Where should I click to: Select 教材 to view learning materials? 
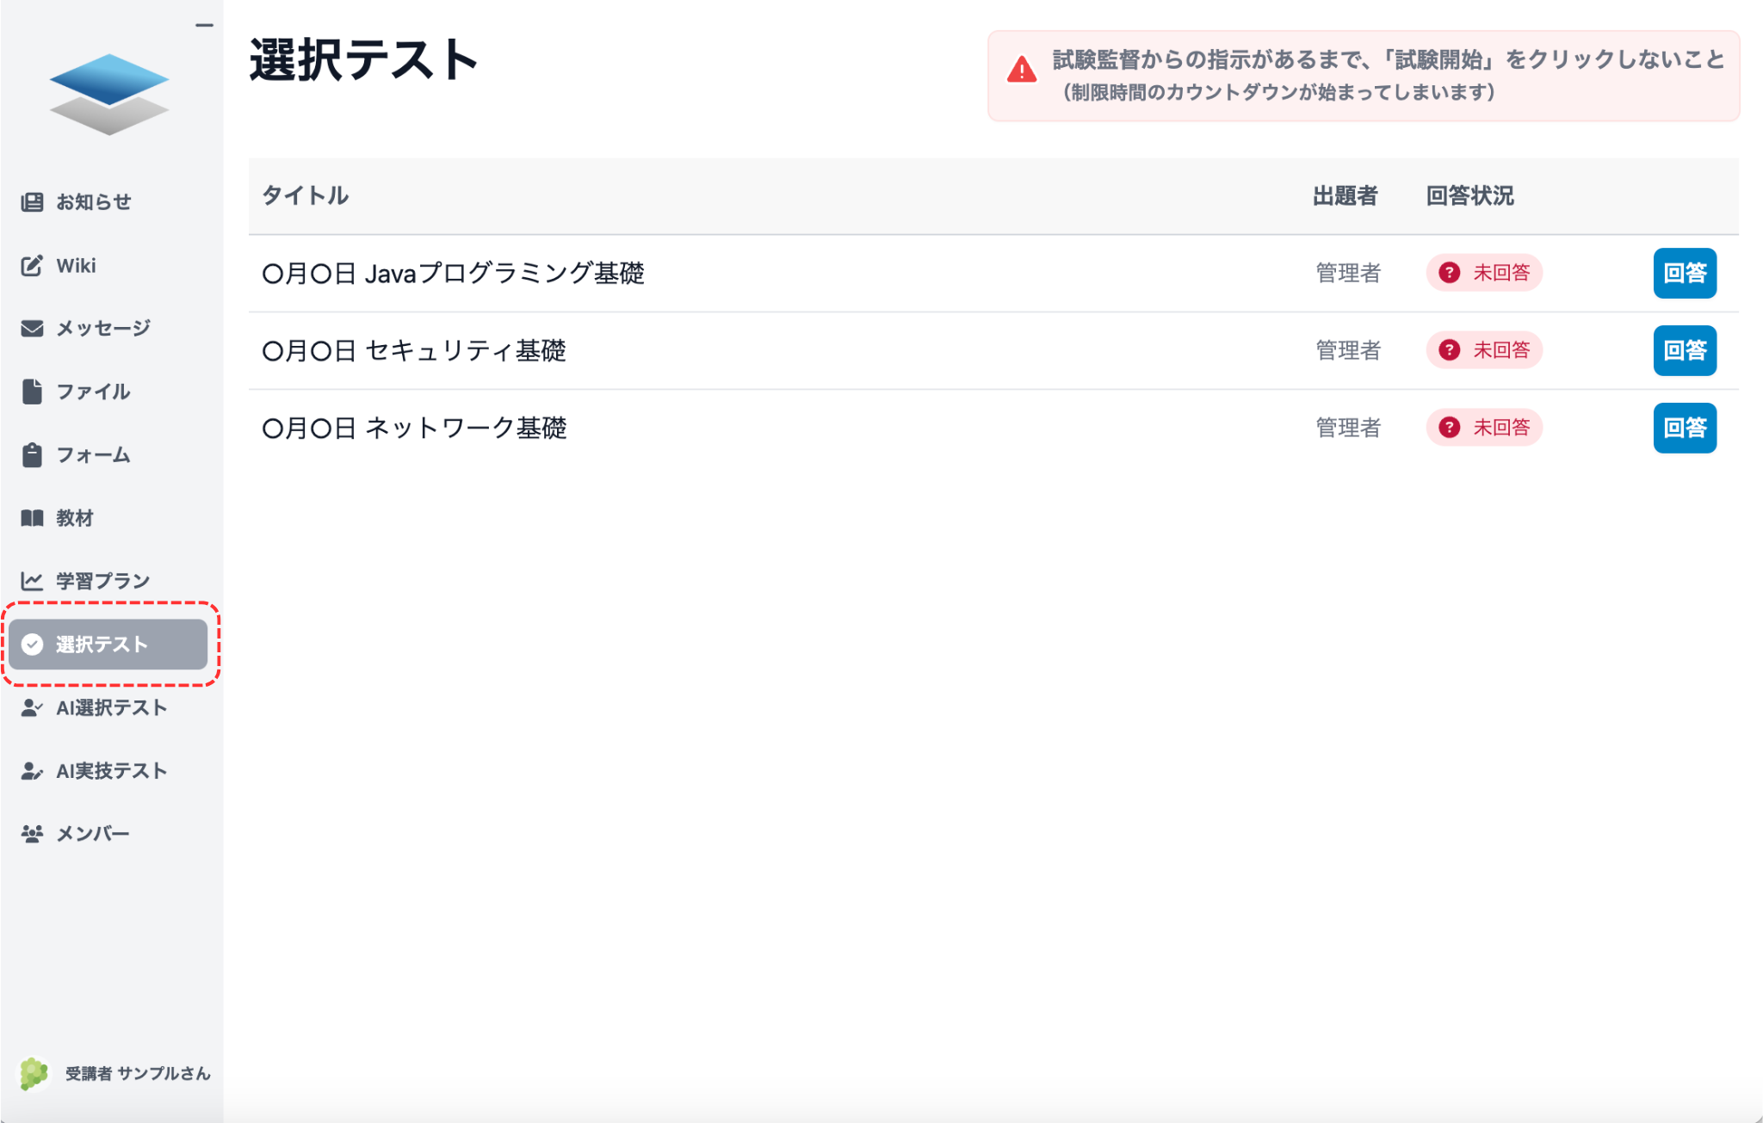pos(77,518)
